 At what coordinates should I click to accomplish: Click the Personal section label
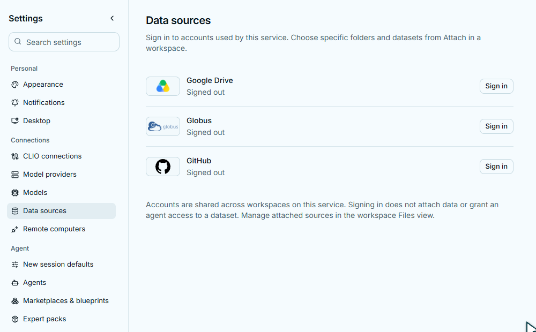click(x=24, y=69)
